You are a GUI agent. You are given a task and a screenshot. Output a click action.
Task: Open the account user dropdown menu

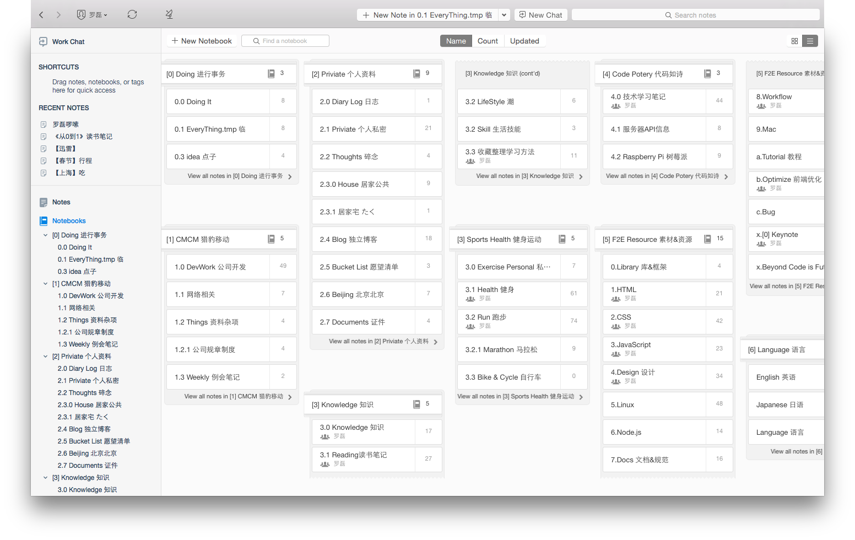pos(92,15)
